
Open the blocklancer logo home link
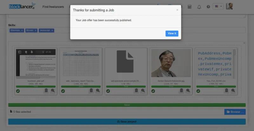click(22, 6)
